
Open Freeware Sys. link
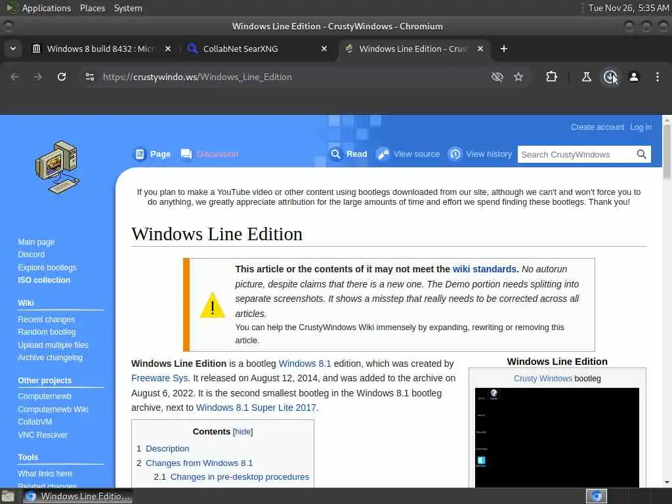pyautogui.click(x=160, y=378)
